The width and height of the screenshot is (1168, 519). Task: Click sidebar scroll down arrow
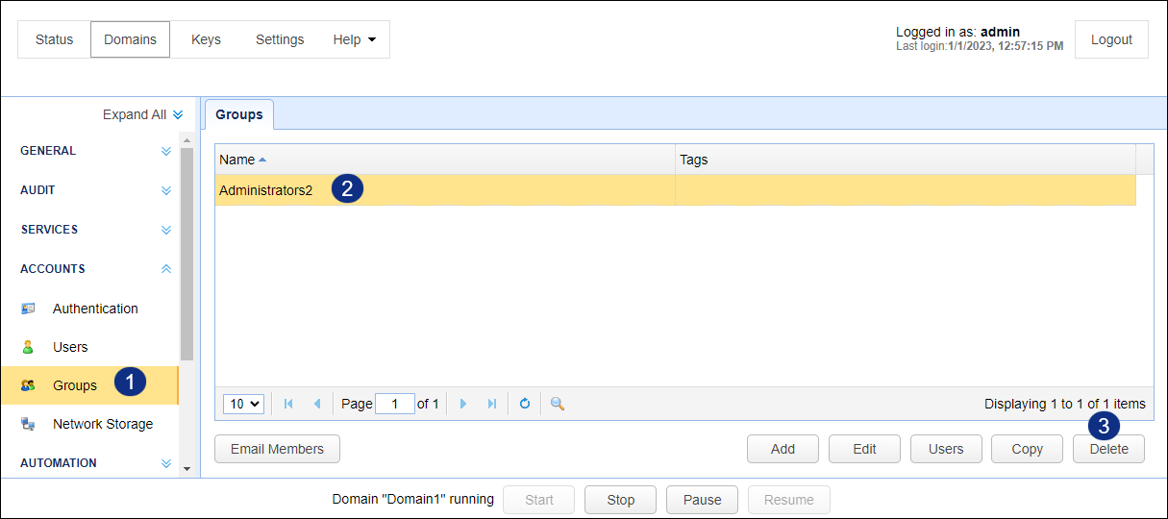coord(186,470)
